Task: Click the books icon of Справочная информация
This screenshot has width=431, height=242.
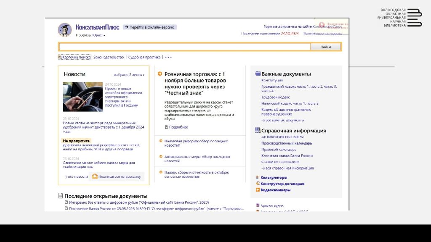Action: click(258, 130)
